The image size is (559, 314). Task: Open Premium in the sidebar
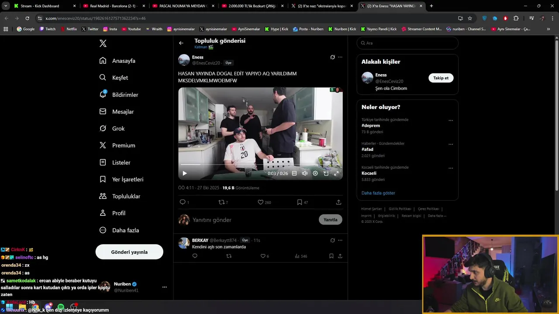117,145
